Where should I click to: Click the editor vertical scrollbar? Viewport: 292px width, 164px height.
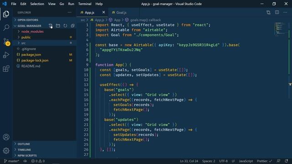[x=290, y=90]
